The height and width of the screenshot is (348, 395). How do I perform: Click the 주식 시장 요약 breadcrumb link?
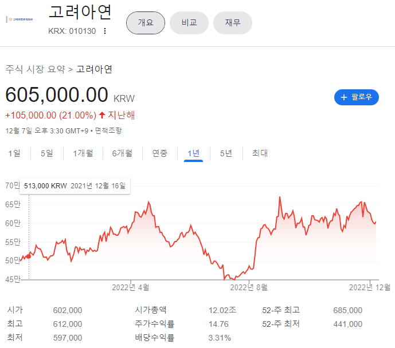[36, 69]
